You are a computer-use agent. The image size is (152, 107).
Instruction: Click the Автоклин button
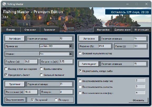coord(89,38)
